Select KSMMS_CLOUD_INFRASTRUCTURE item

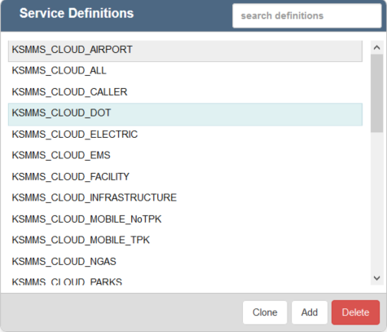(185, 197)
